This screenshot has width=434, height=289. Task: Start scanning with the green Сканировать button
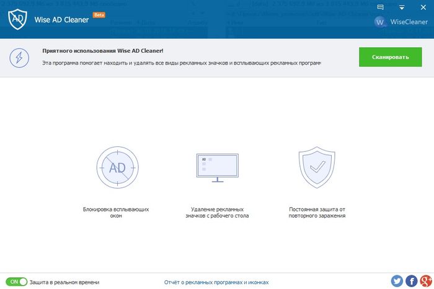tap(390, 57)
